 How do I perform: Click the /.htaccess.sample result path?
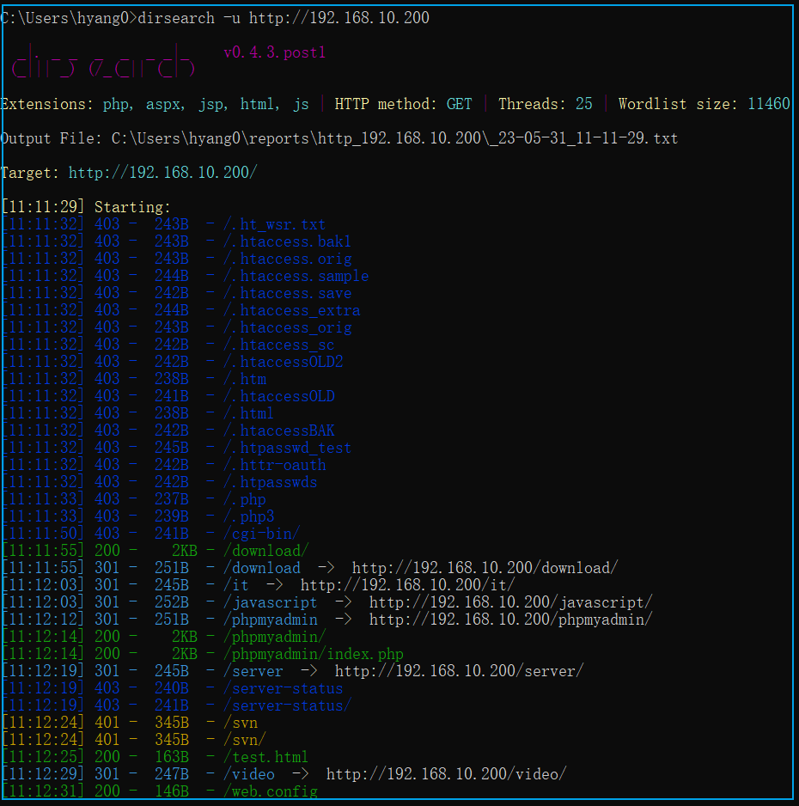point(296,276)
